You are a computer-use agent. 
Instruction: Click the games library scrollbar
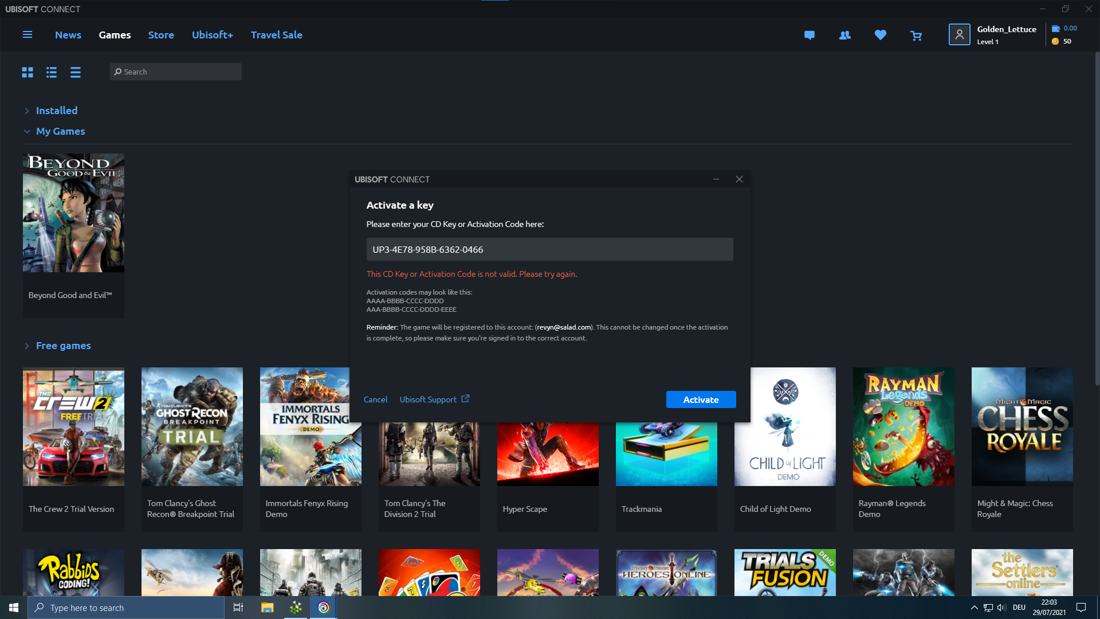coord(1097,218)
